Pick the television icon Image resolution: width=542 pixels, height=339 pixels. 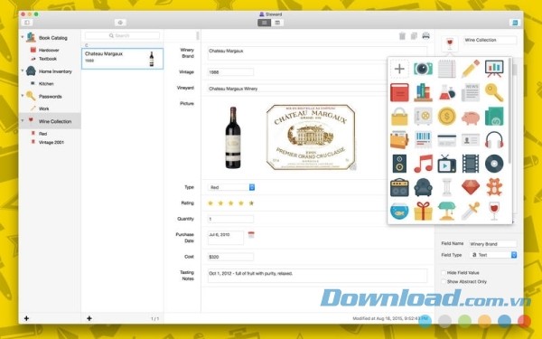pyautogui.click(x=447, y=164)
